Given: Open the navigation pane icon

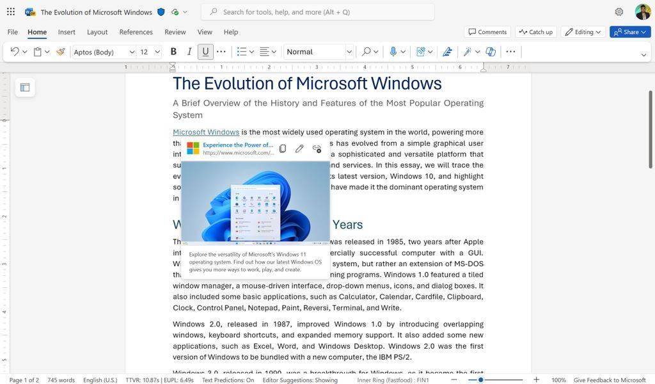Looking at the screenshot, I should pos(25,88).
